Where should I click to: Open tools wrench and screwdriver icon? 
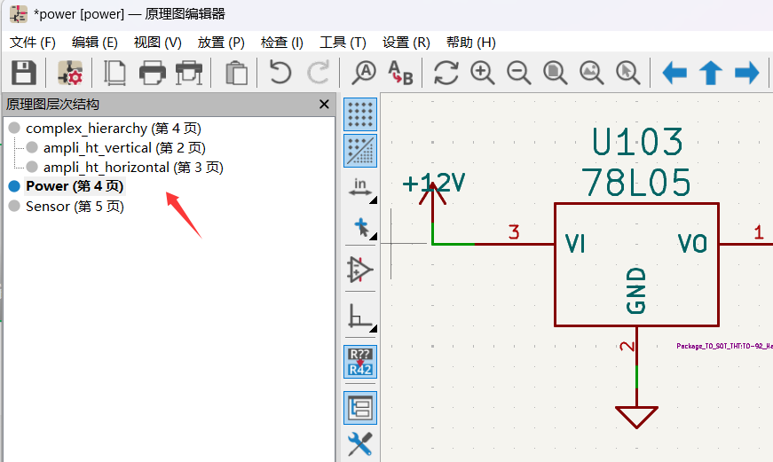pos(360,444)
